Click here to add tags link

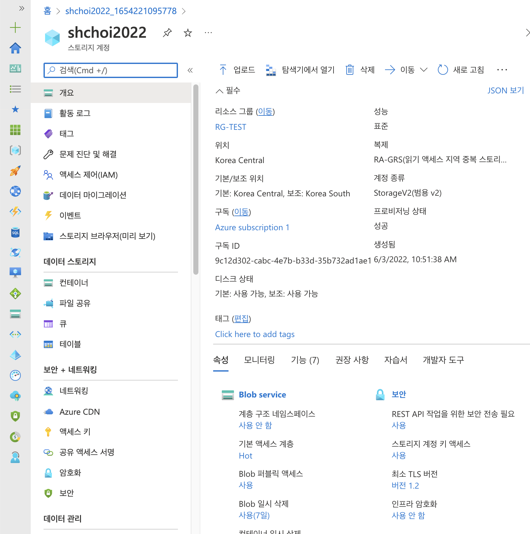pos(255,334)
